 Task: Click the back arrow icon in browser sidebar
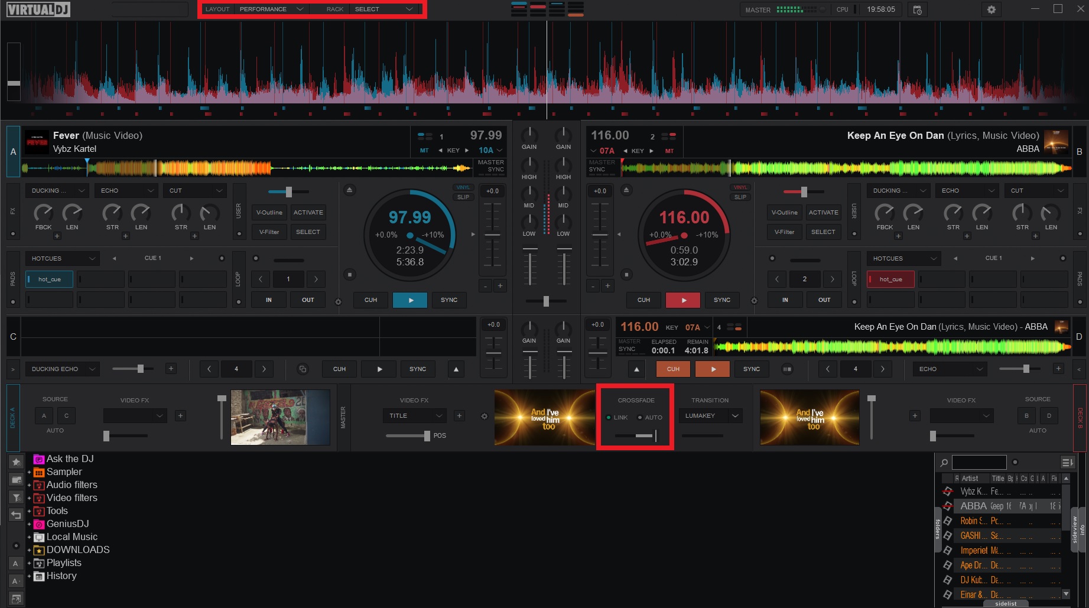(x=17, y=515)
